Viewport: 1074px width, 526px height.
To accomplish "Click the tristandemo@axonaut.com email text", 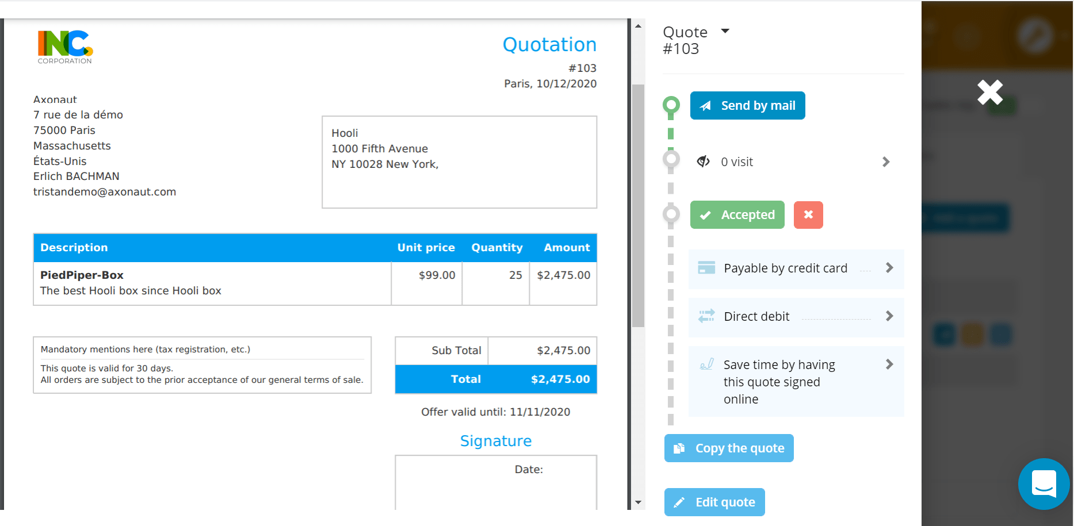I will 105,192.
